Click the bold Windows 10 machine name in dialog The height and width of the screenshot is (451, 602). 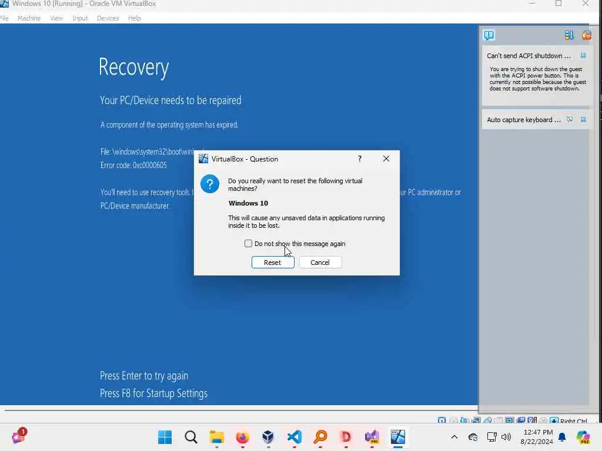(249, 203)
